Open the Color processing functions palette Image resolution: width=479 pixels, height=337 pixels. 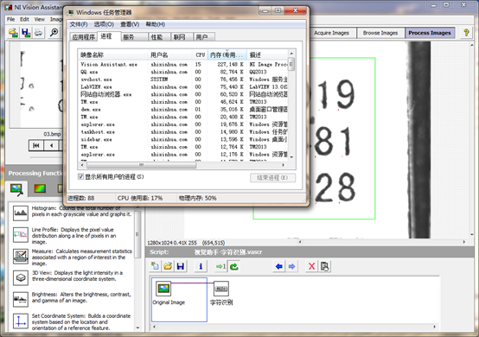click(x=40, y=188)
